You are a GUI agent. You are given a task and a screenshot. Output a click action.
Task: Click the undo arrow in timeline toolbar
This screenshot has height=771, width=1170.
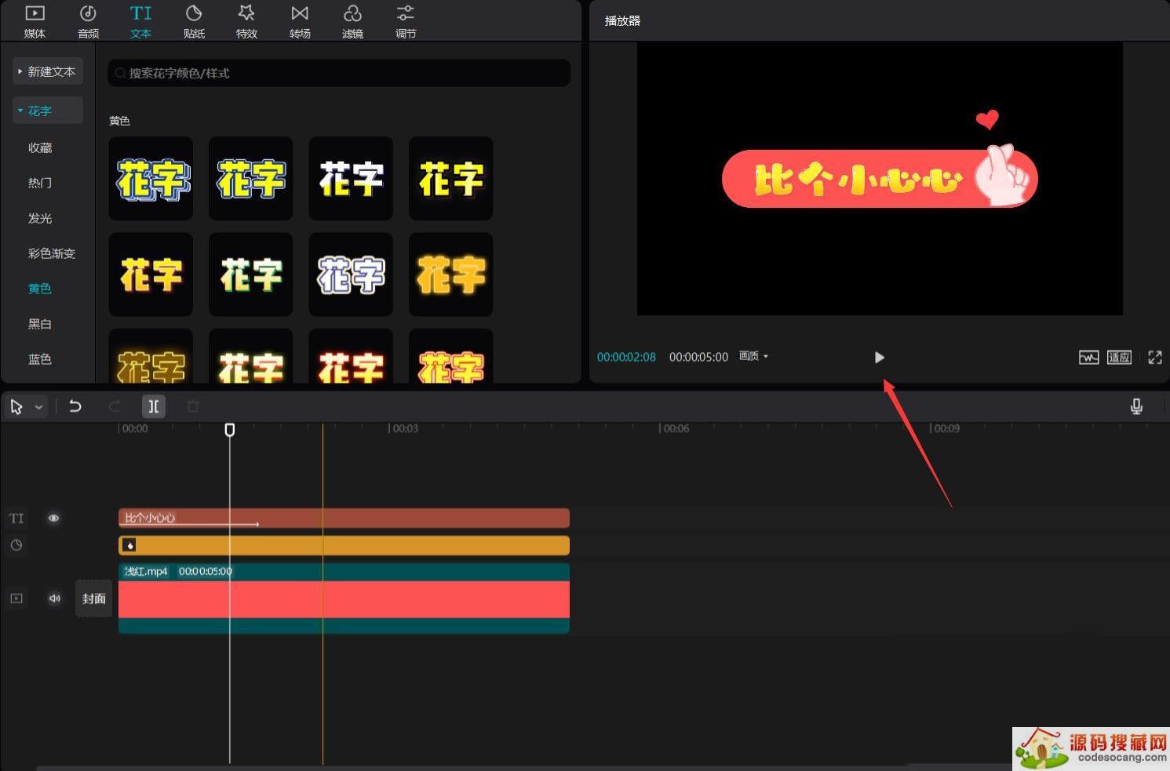(75, 406)
